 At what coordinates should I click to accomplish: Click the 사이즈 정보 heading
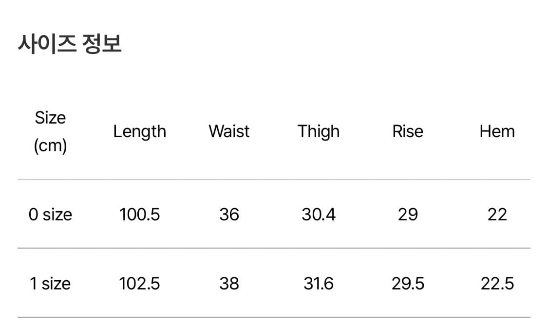(x=70, y=44)
